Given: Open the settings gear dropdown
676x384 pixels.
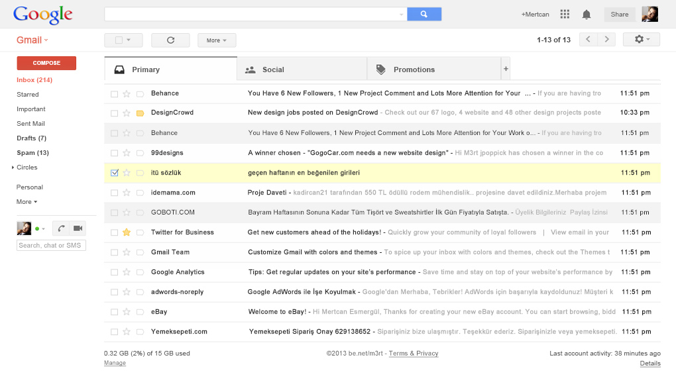Looking at the screenshot, I should tap(641, 40).
